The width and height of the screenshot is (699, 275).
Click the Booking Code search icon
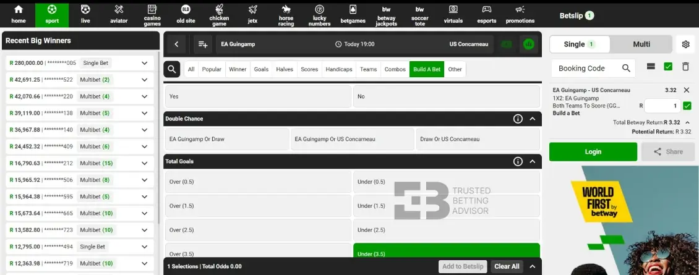click(626, 68)
